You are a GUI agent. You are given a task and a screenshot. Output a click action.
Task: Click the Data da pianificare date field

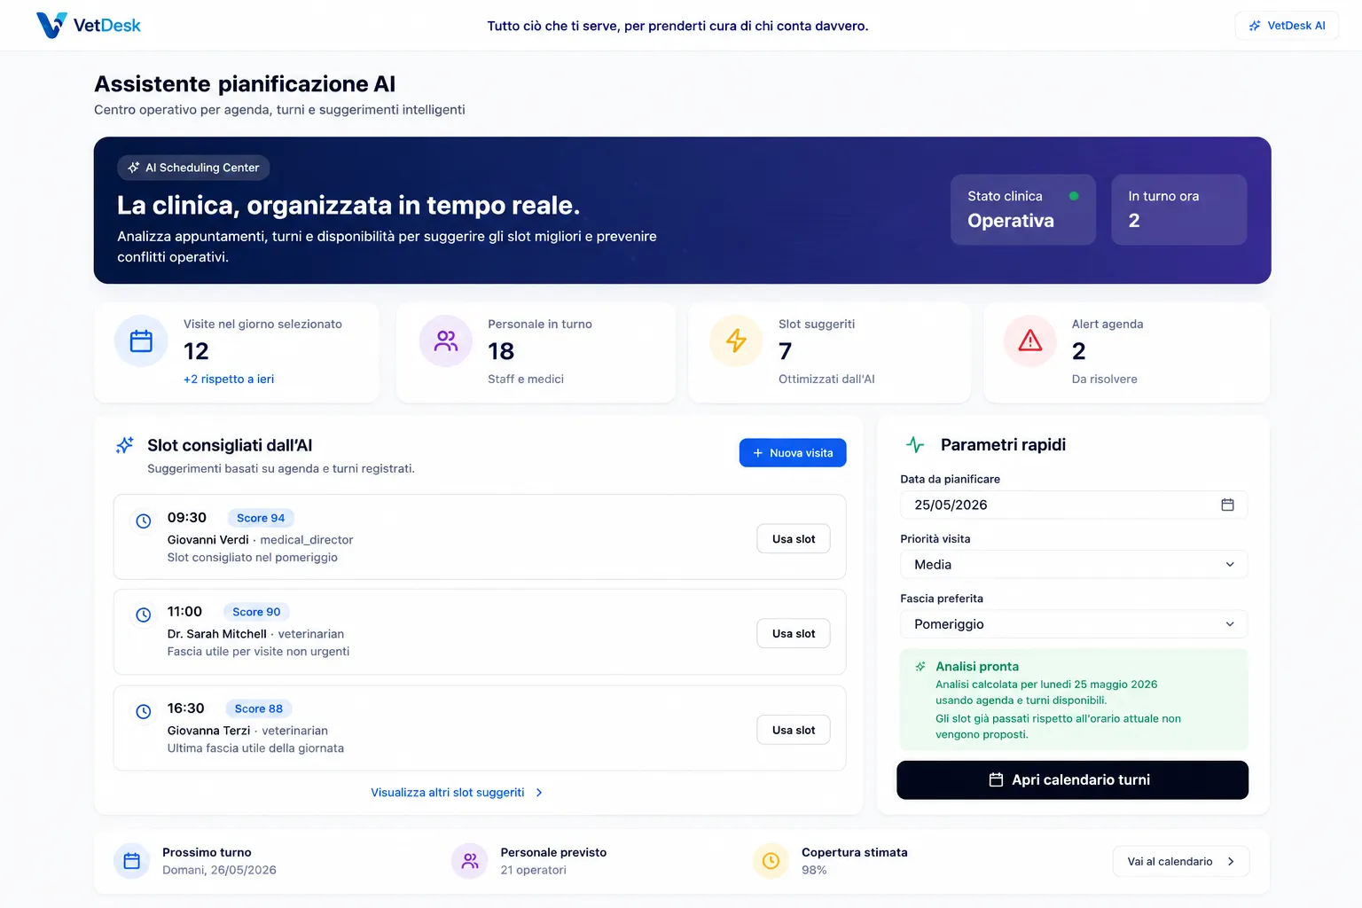pos(1074,505)
